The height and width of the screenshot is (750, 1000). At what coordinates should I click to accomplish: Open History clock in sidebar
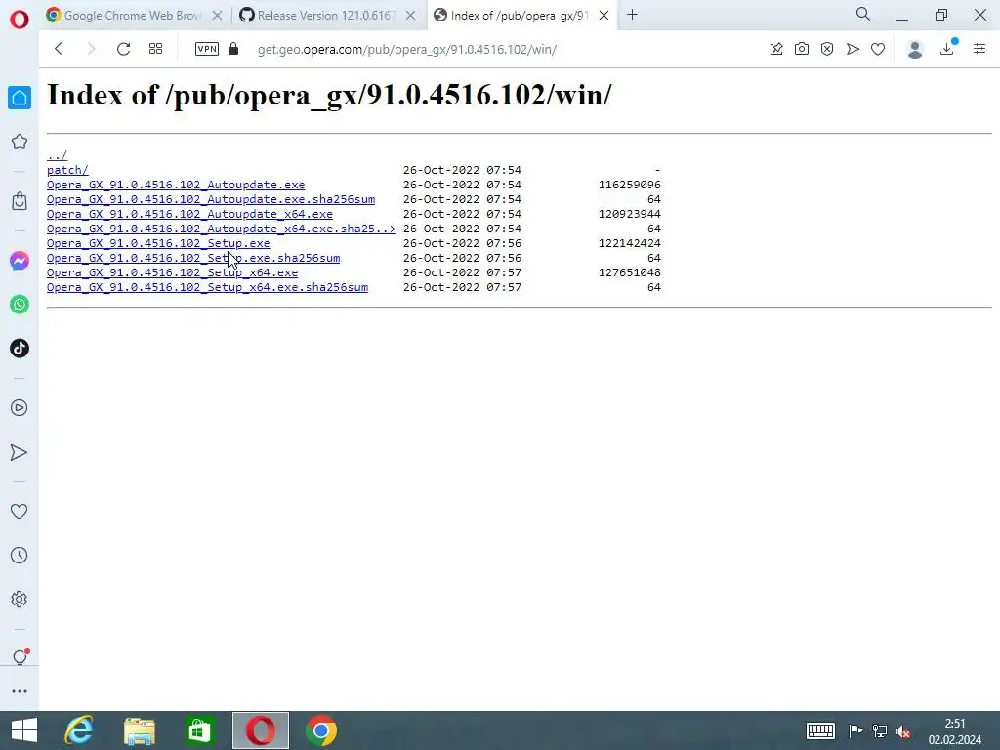20,555
